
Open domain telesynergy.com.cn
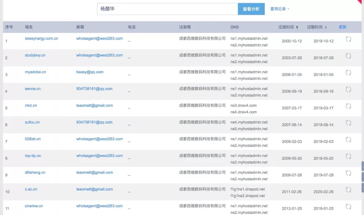[41, 38]
